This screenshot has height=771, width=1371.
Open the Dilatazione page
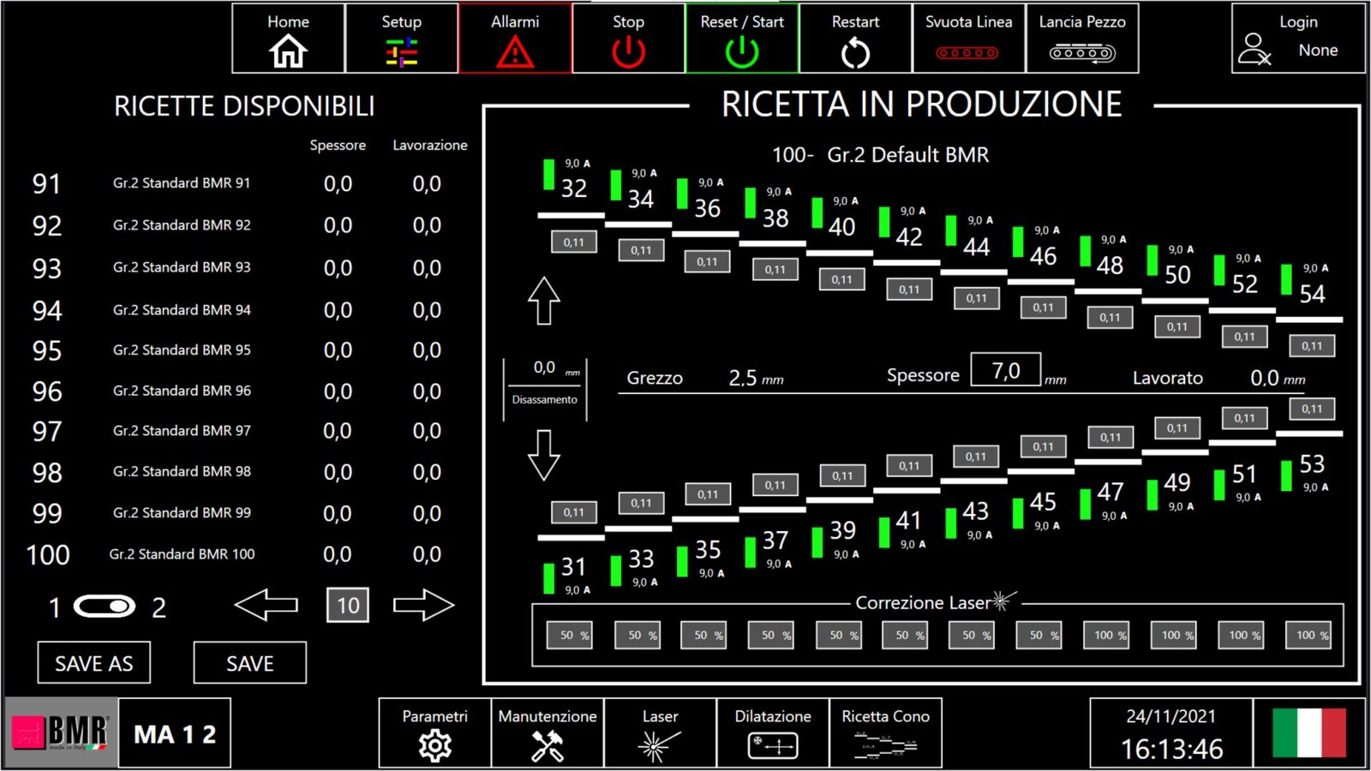pos(773,732)
